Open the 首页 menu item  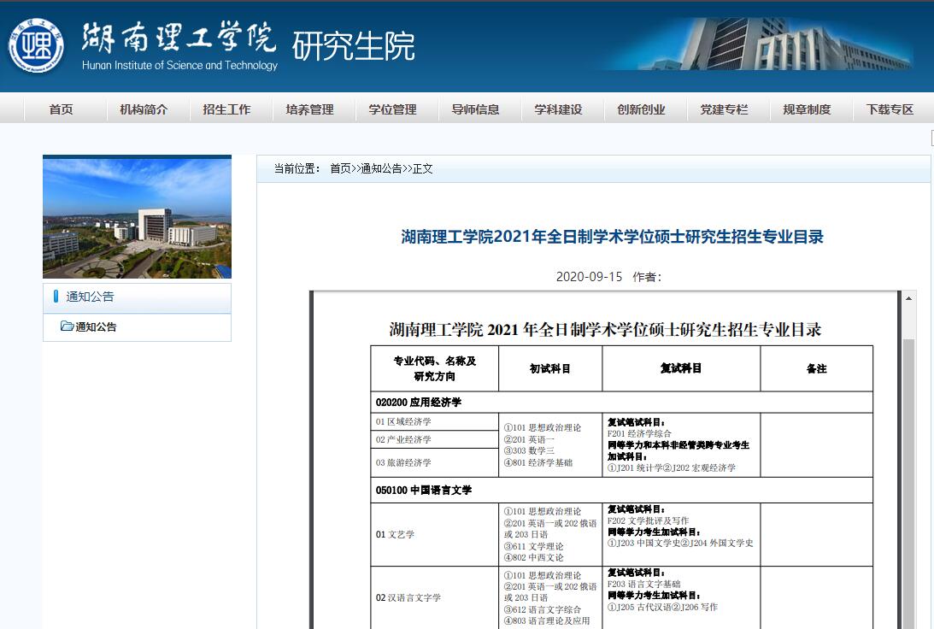61,109
